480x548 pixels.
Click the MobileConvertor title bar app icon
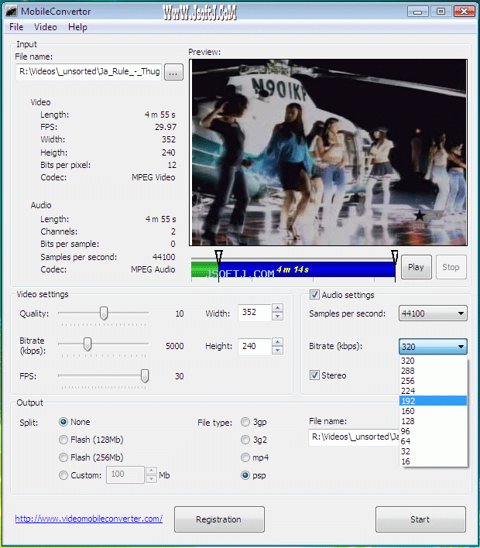coord(11,11)
